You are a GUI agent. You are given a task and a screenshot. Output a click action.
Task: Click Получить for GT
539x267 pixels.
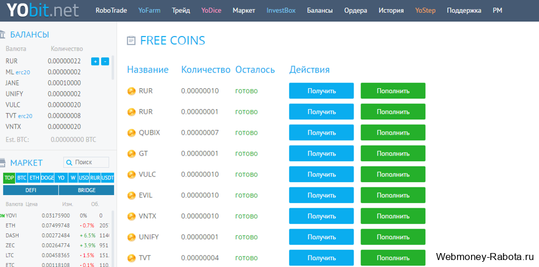coord(322,153)
